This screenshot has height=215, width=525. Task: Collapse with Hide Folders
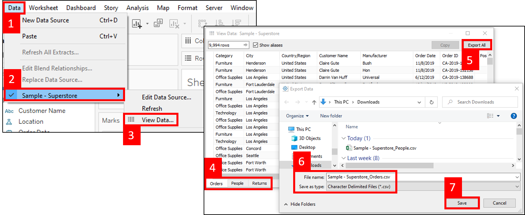pyautogui.click(x=299, y=204)
